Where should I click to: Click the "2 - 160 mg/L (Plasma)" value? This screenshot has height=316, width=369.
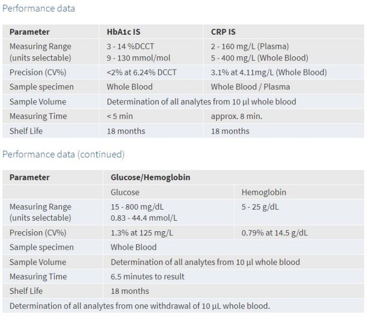point(250,46)
